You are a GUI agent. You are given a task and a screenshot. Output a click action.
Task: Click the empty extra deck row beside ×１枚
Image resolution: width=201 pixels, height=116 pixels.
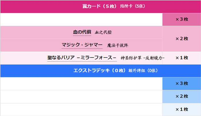[x=81, y=109]
